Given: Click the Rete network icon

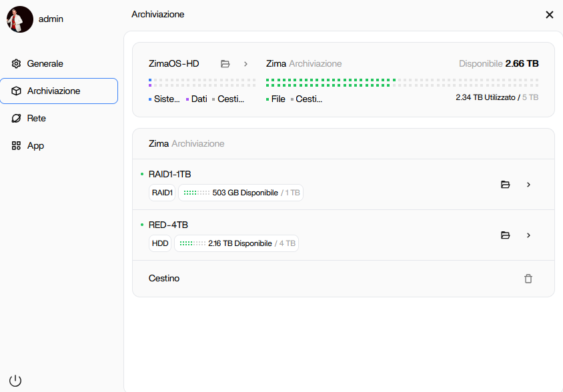Looking at the screenshot, I should click(17, 119).
